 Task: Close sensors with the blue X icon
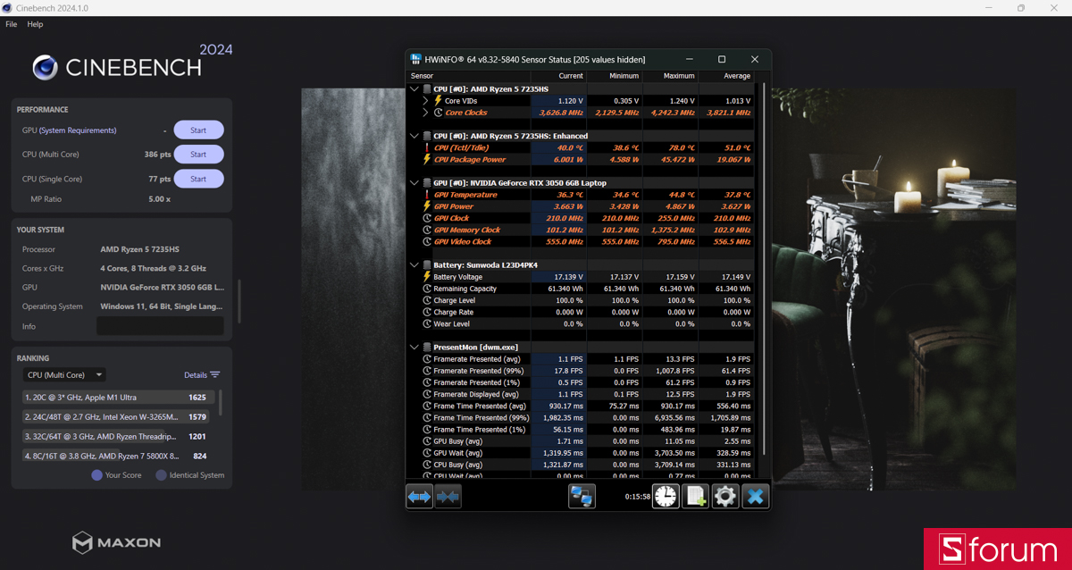pyautogui.click(x=755, y=496)
